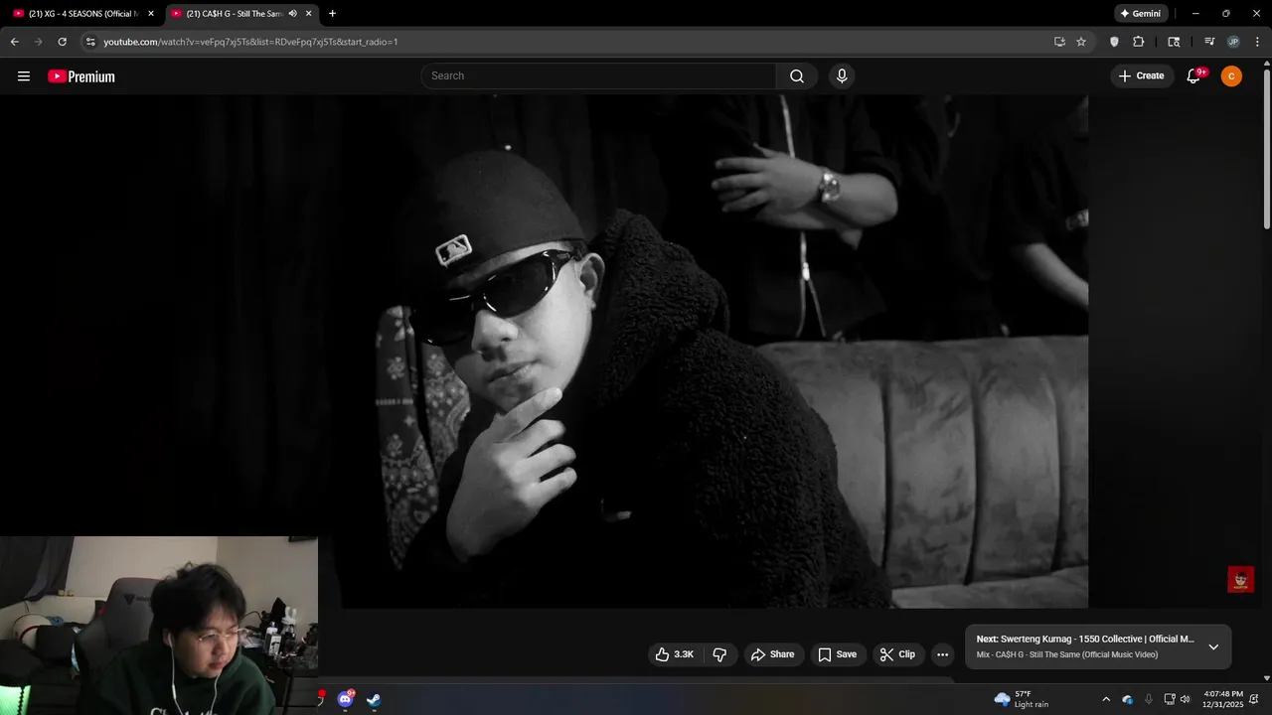Open a new browser tab
Image resolution: width=1272 pixels, height=715 pixels.
(x=332, y=14)
